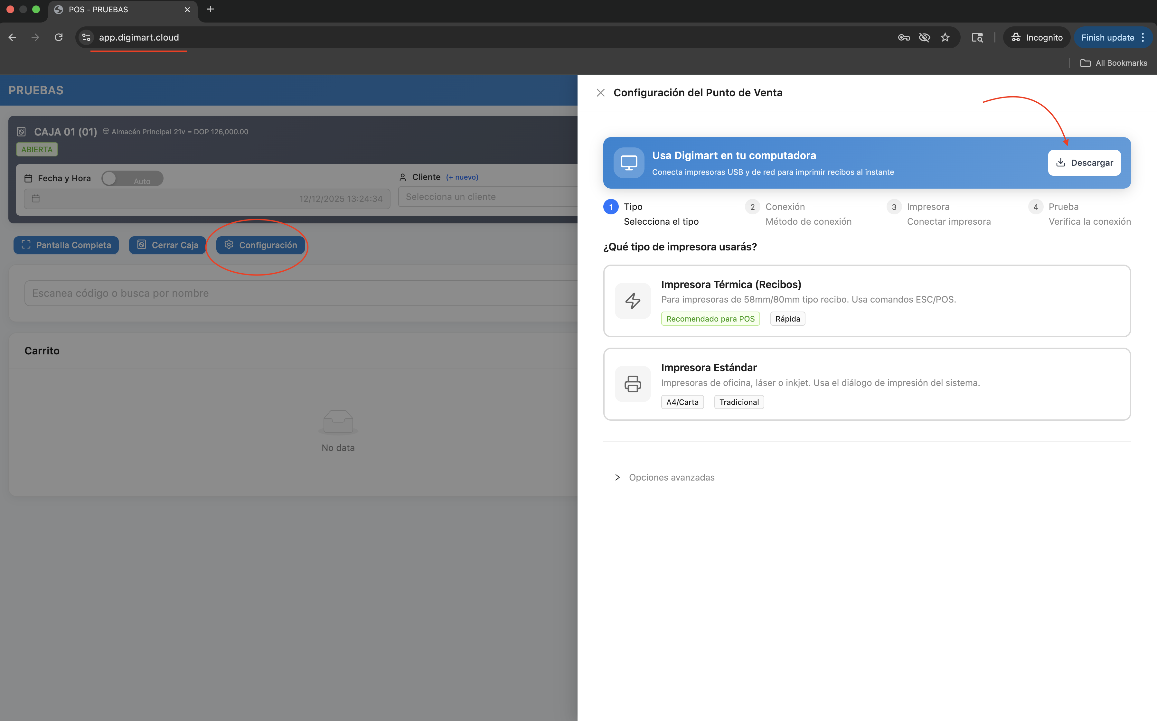Image resolution: width=1157 pixels, height=721 pixels.
Task: Click the Cerrar Caja button
Action: tap(167, 245)
